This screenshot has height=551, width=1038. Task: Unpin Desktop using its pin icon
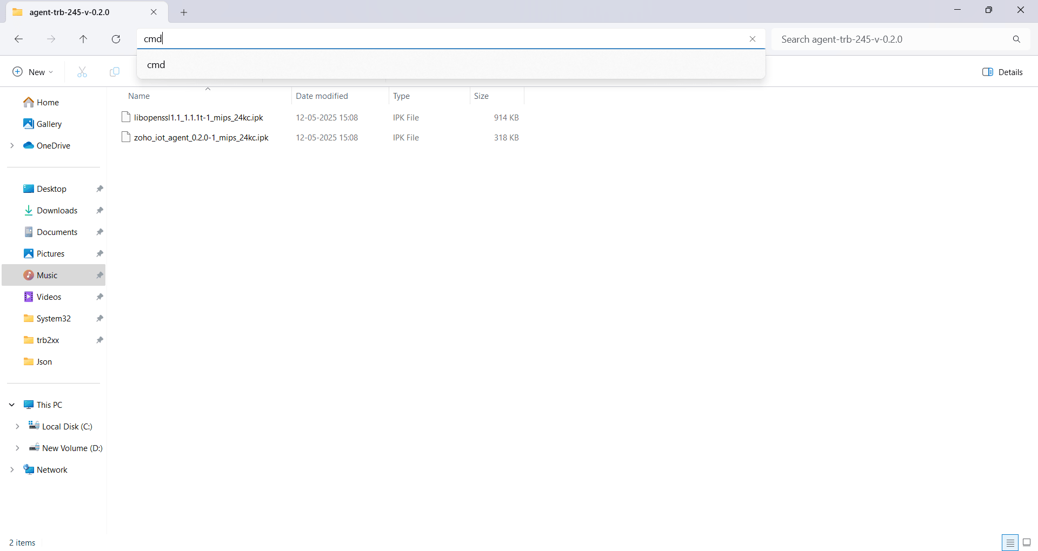(x=99, y=189)
